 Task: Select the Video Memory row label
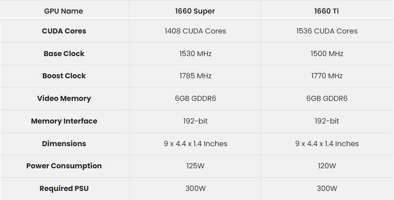[x=64, y=99]
